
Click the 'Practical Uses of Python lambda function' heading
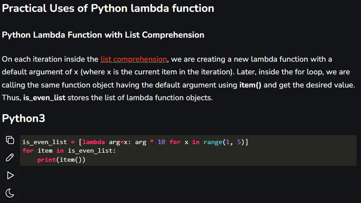(x=108, y=9)
